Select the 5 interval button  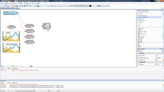point(48,6)
